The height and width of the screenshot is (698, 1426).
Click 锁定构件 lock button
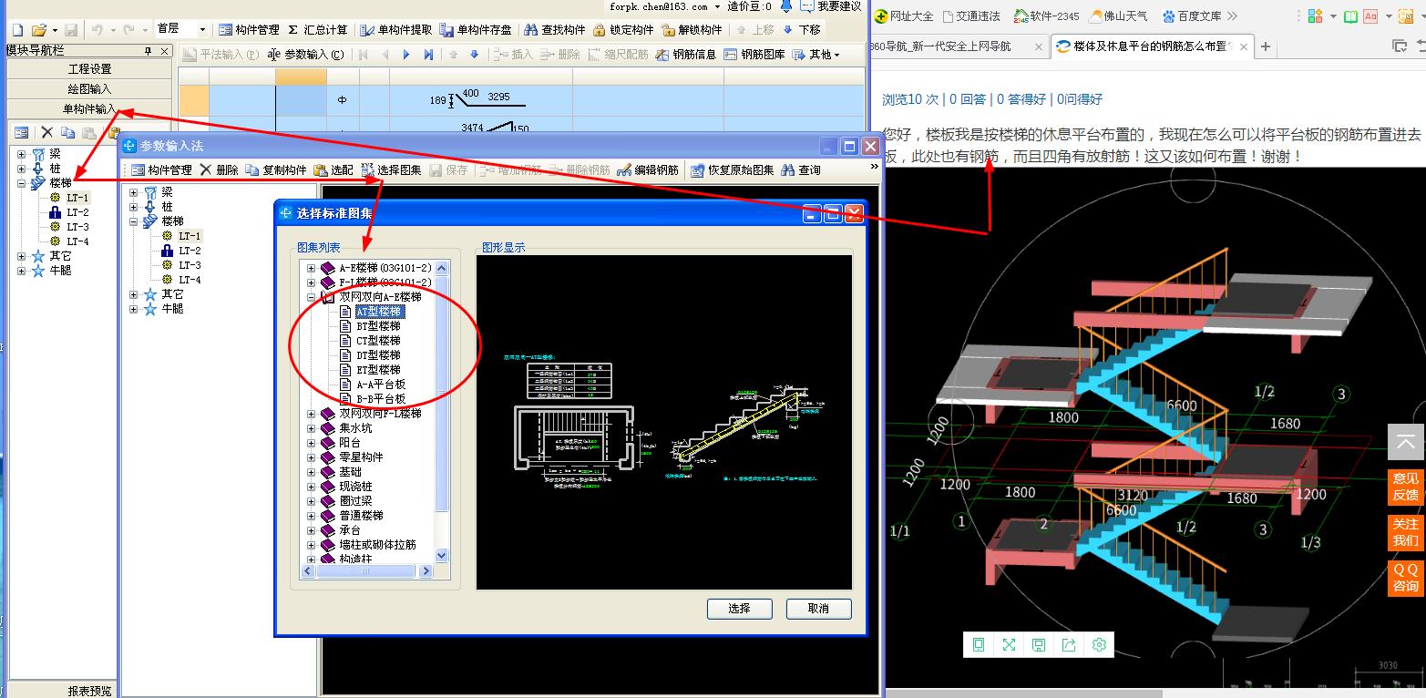point(623,30)
